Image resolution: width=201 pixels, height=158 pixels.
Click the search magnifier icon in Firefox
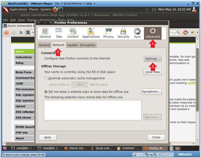click(x=178, y=32)
